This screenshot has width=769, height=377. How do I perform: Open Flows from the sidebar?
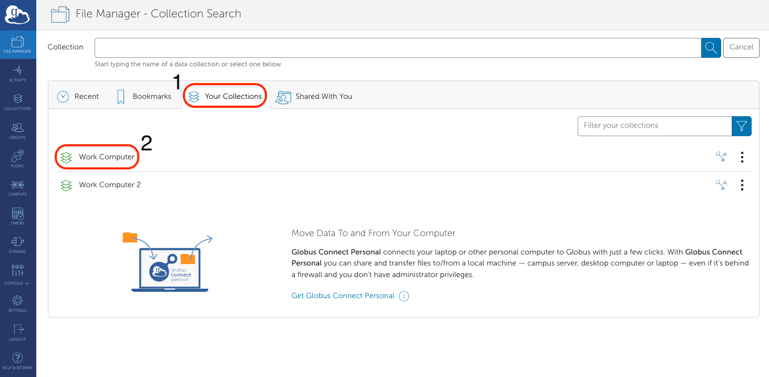coord(17,159)
